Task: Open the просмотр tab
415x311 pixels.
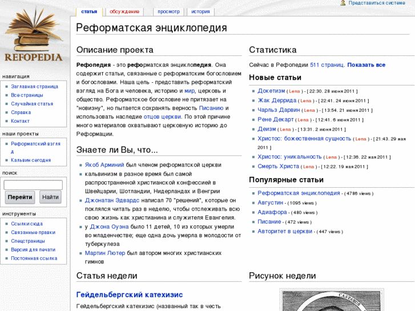Action: 168,11
